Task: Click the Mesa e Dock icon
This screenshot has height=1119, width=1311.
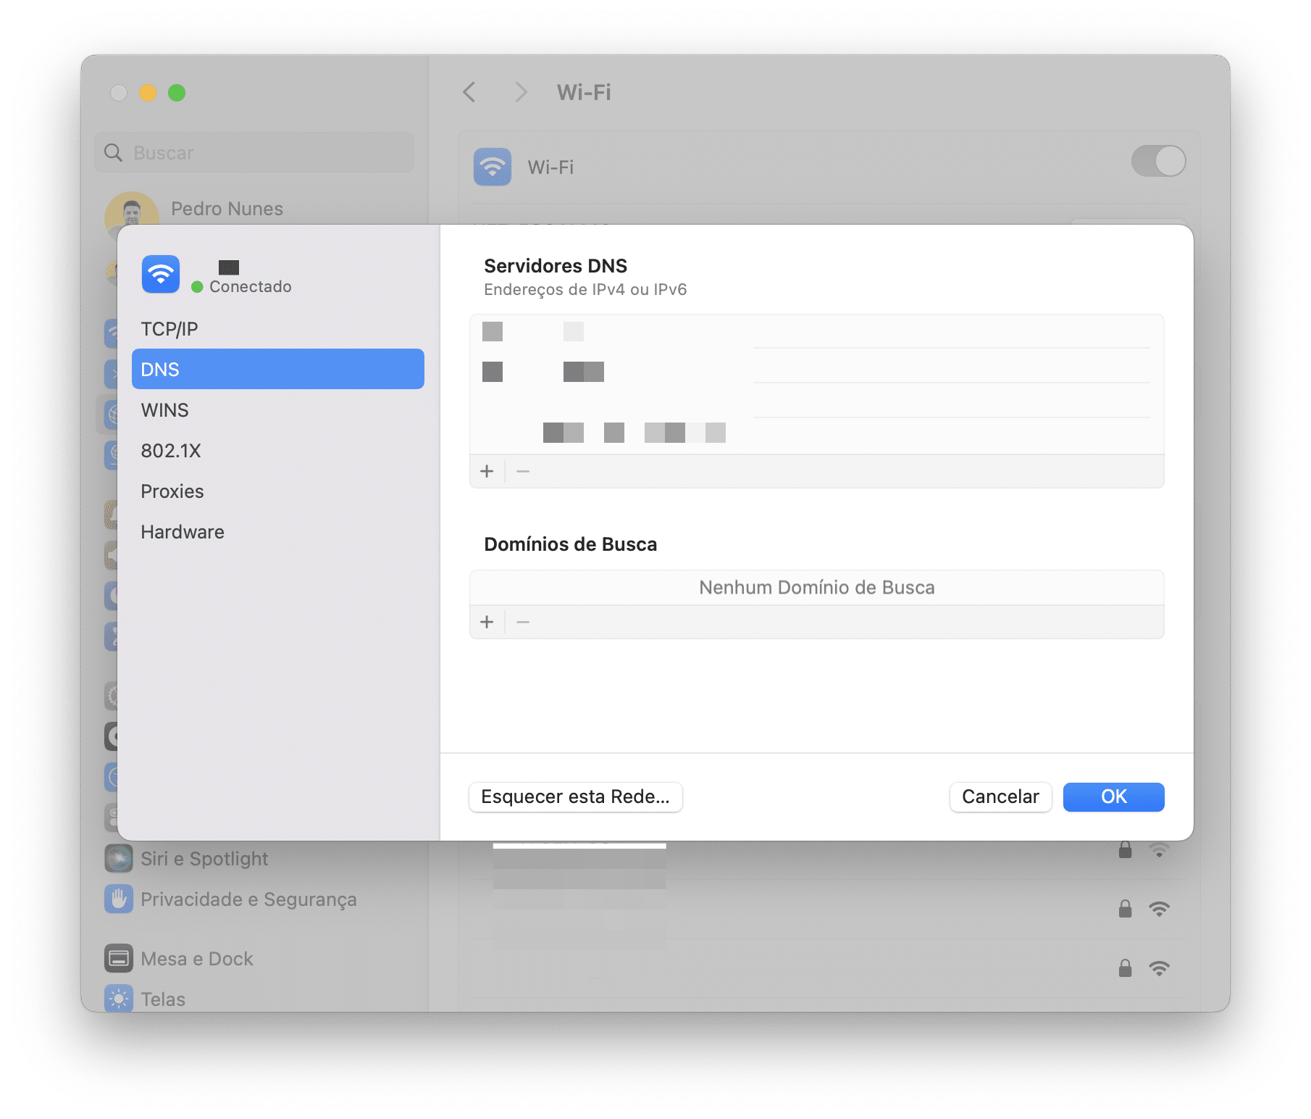Action: (x=119, y=959)
